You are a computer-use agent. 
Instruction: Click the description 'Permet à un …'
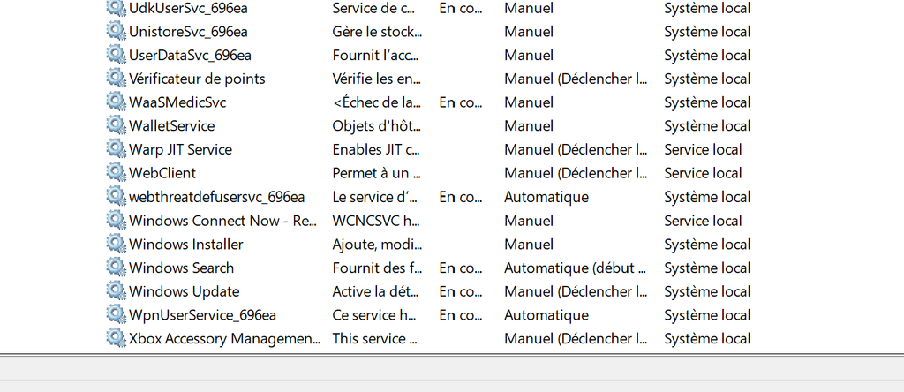click(376, 174)
